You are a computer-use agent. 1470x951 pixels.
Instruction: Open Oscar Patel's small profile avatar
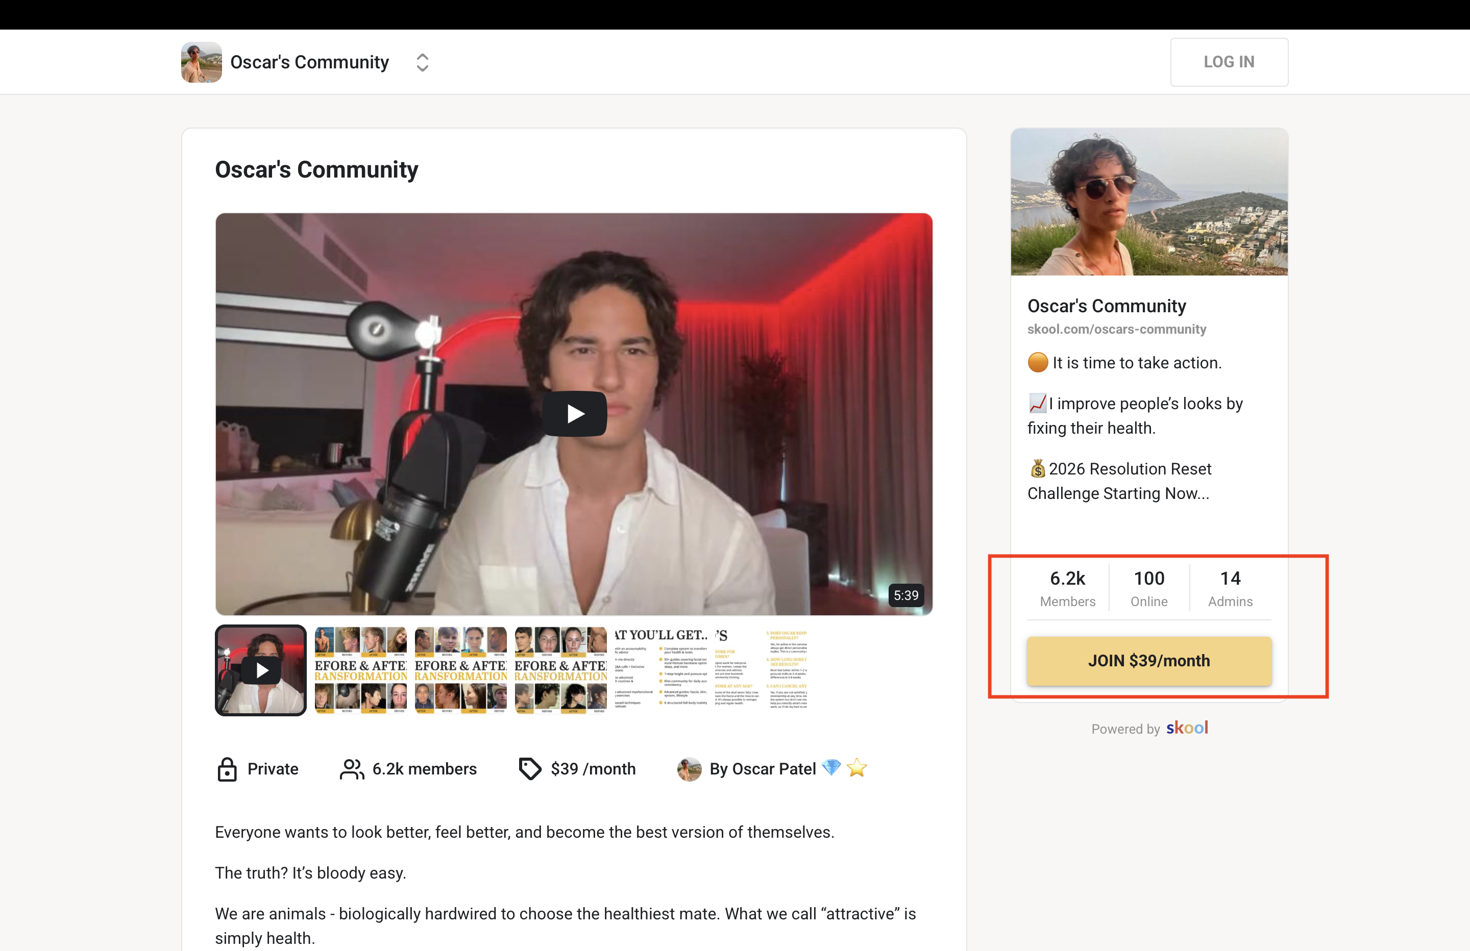(689, 769)
